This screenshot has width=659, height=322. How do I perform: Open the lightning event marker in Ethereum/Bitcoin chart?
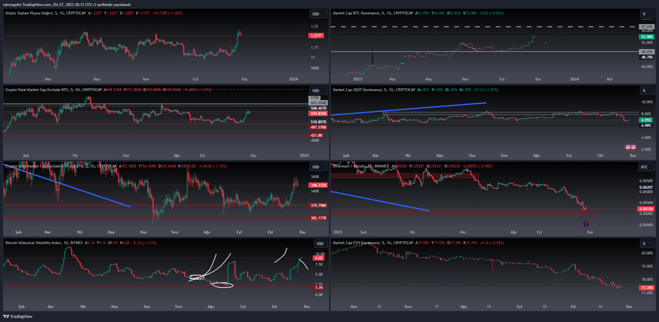586,224
